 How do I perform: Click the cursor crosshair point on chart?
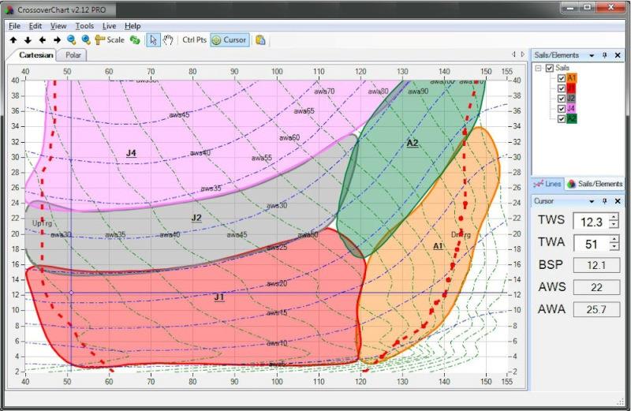pyautogui.click(x=71, y=293)
